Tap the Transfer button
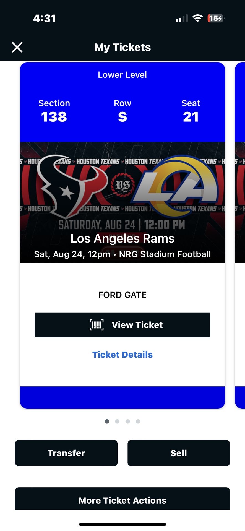Image resolution: width=245 pixels, height=531 pixels. tap(66, 453)
